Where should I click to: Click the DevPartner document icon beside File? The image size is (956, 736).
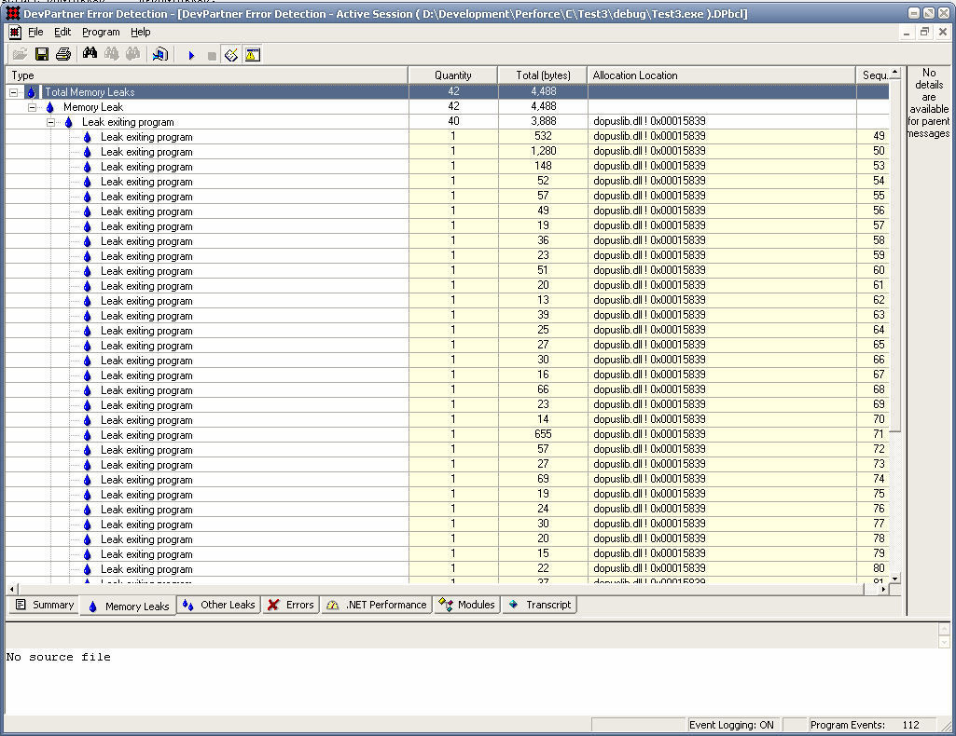(x=15, y=32)
